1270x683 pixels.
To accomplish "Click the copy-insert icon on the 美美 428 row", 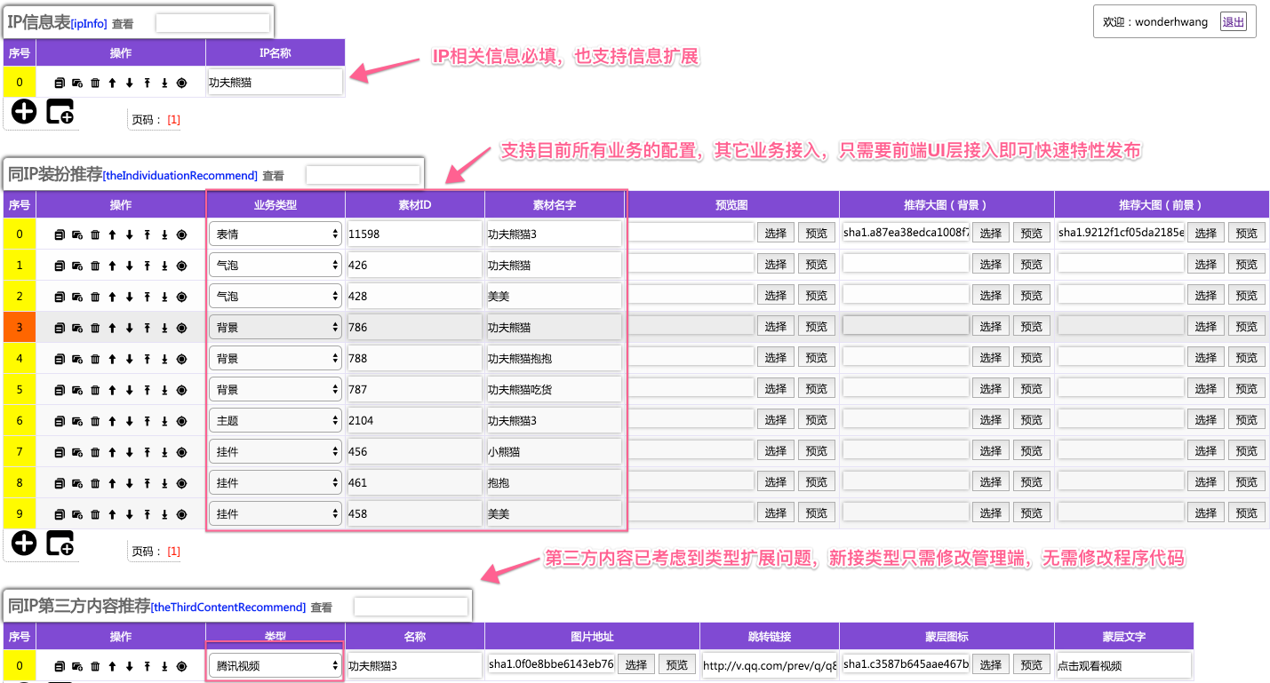I will [x=76, y=294].
